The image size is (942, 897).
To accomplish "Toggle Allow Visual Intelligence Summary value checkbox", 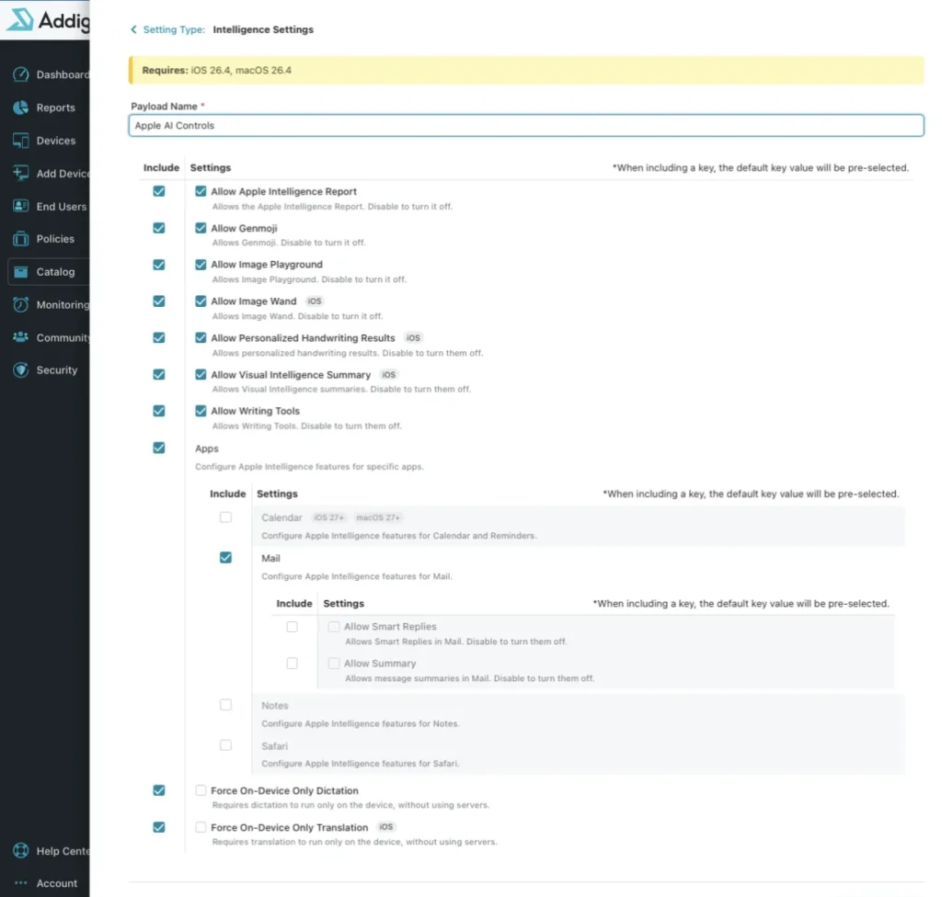I will tap(201, 374).
